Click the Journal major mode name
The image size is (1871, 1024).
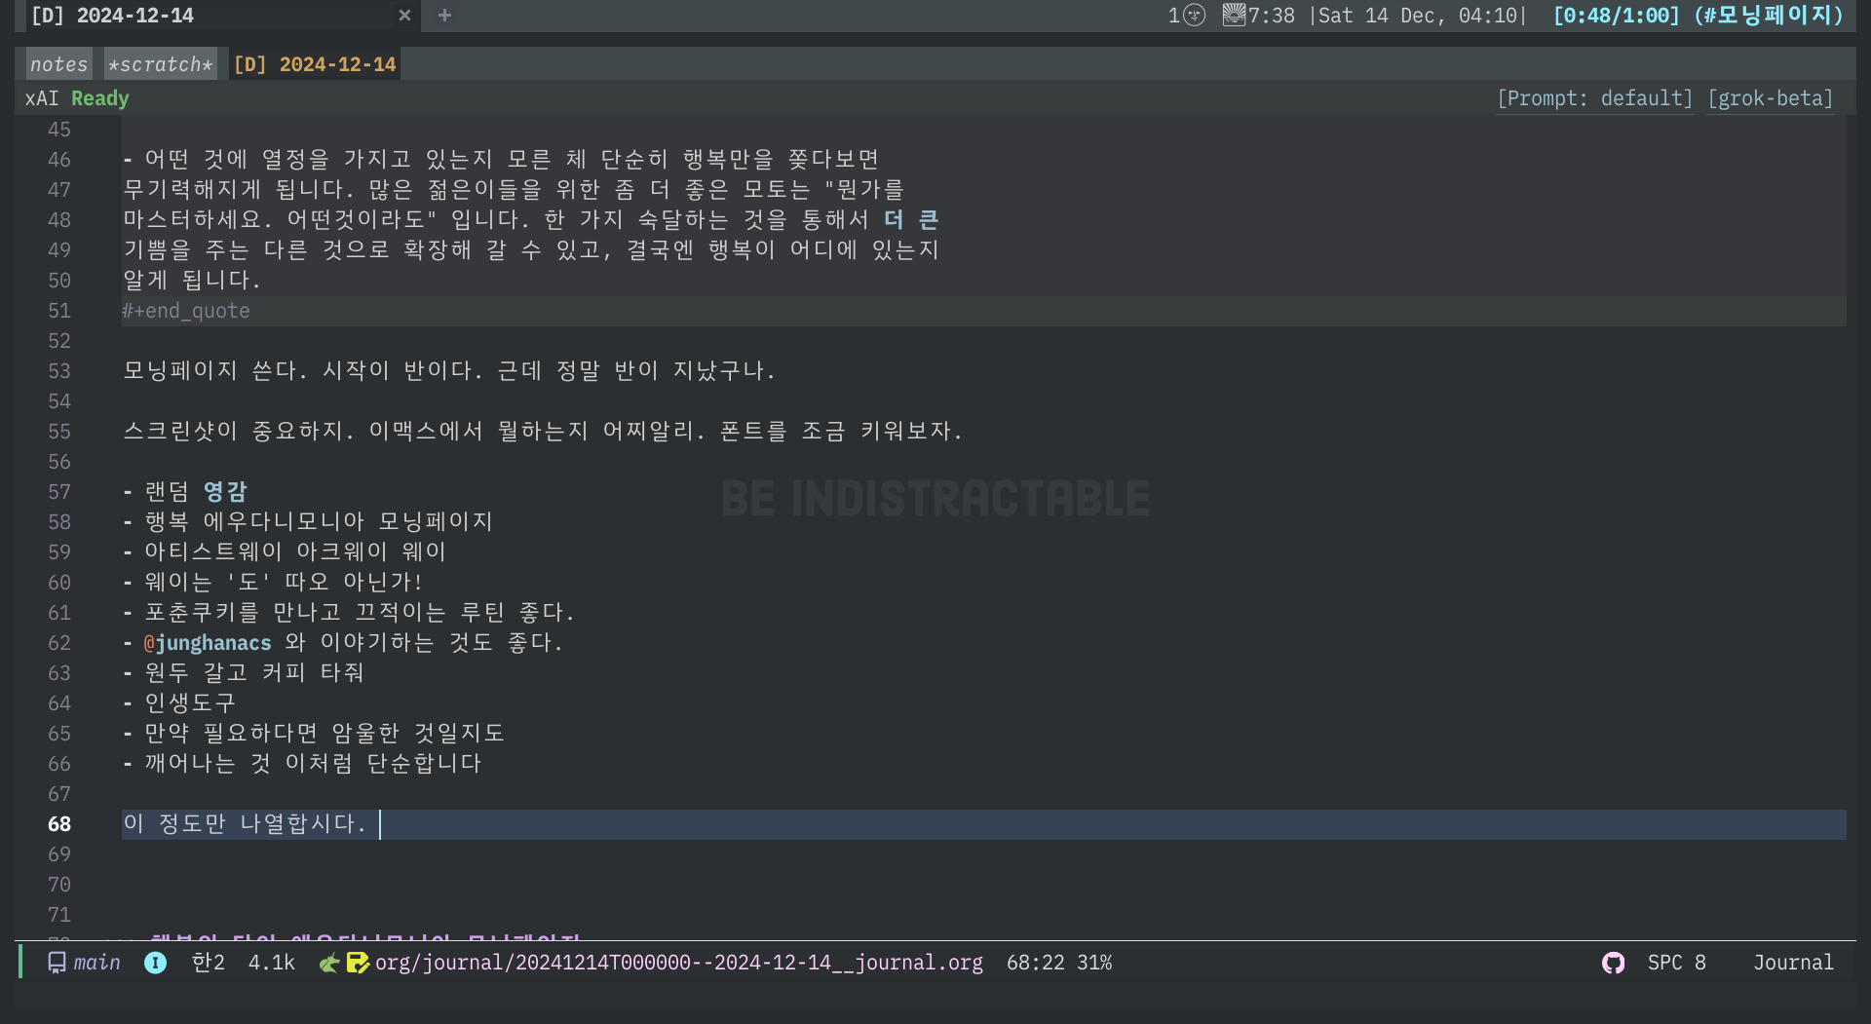point(1793,963)
